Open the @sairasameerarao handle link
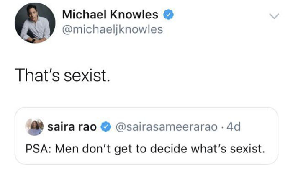The height and width of the screenshot is (178, 293). point(166,127)
